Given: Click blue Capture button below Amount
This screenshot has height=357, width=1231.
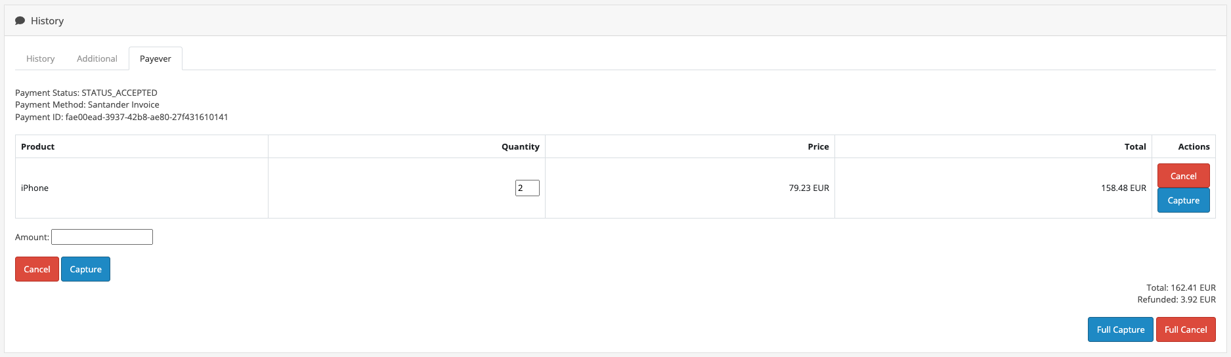Looking at the screenshot, I should (85, 269).
